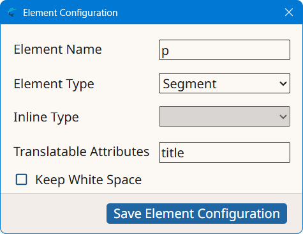This screenshot has height=234, width=303.
Task: Focus the Translatable Attributes input field
Action: coord(225,153)
